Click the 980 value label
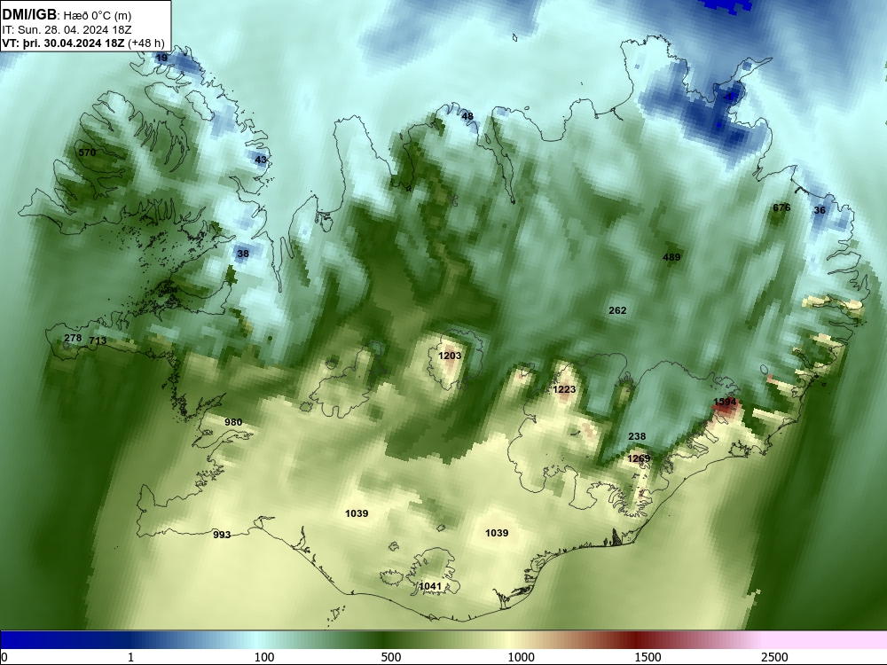 click(233, 422)
